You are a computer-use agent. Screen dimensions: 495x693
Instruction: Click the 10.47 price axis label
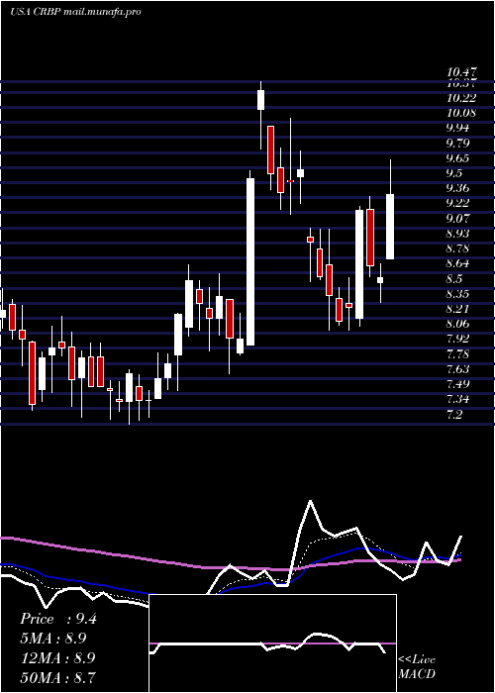[461, 71]
